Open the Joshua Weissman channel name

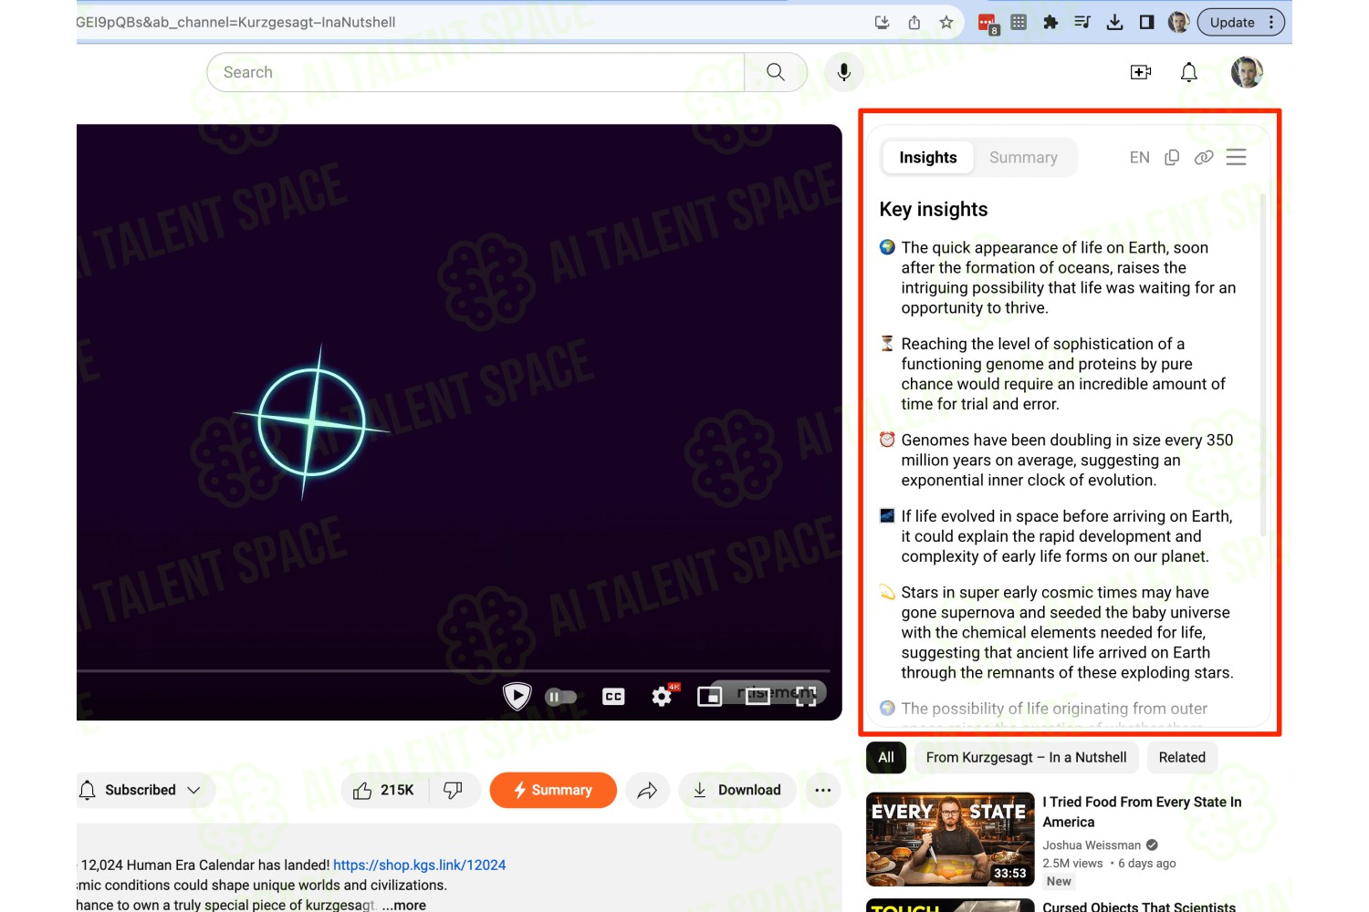pyautogui.click(x=1092, y=845)
